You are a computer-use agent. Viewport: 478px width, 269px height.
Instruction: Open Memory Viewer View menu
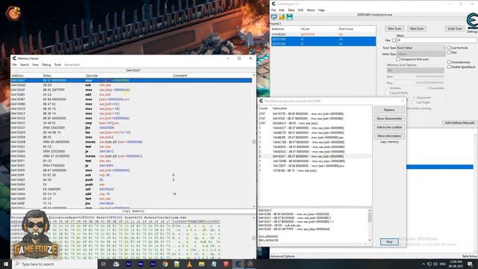(x=35, y=65)
